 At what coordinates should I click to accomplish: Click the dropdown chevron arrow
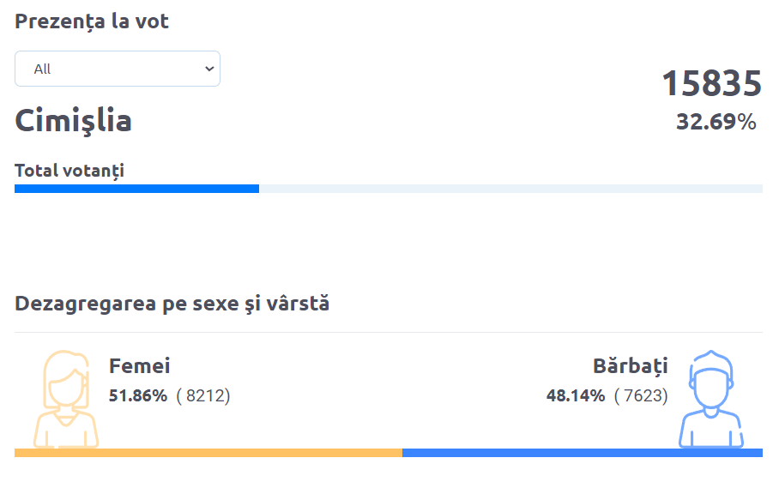click(x=209, y=69)
